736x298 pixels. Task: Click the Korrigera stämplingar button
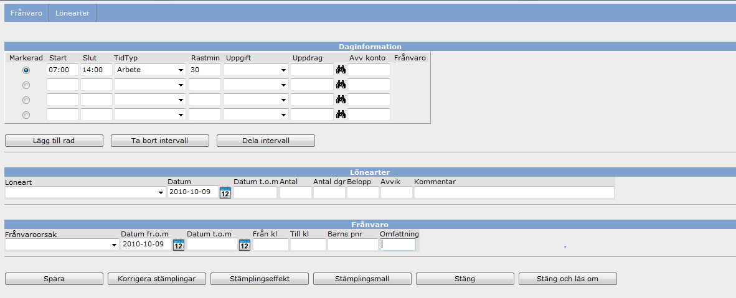(x=157, y=279)
